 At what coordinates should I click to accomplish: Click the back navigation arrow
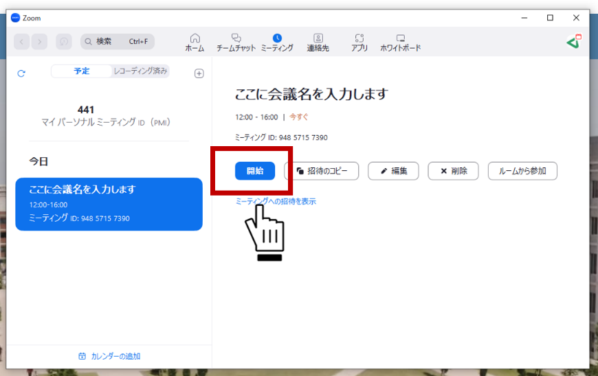pyautogui.click(x=22, y=41)
